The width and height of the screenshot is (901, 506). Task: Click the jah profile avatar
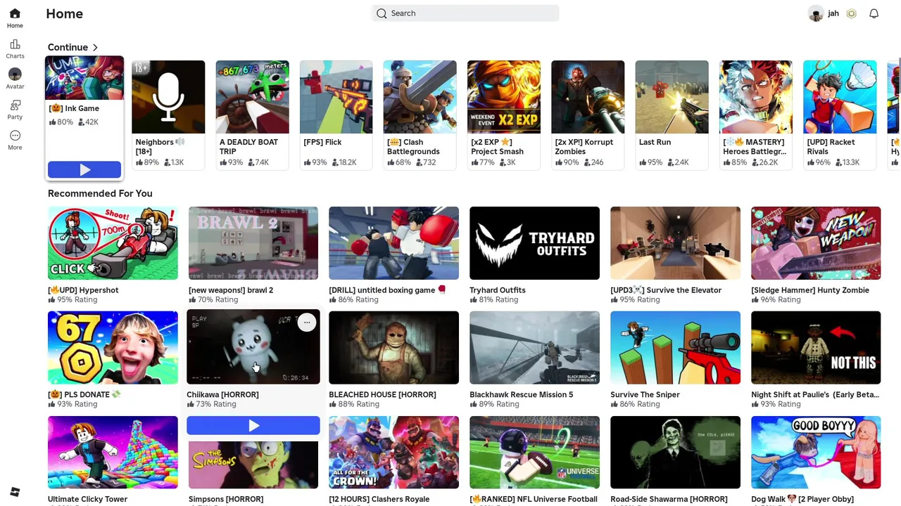coord(816,13)
